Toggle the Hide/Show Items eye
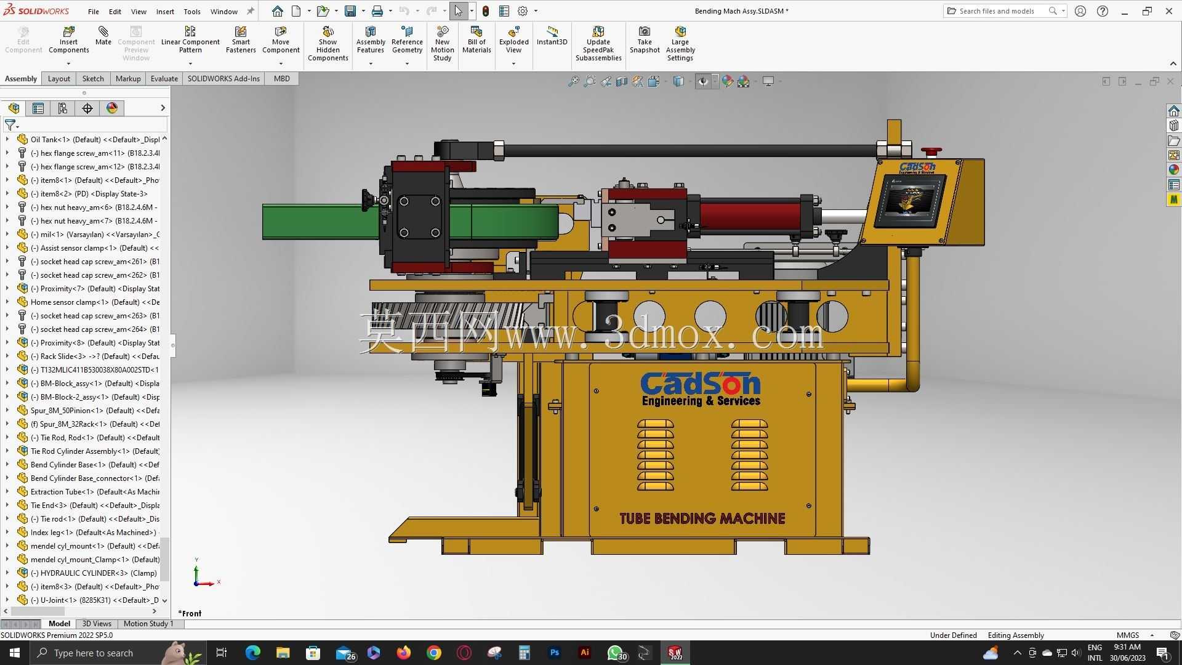The width and height of the screenshot is (1182, 665). pyautogui.click(x=703, y=81)
